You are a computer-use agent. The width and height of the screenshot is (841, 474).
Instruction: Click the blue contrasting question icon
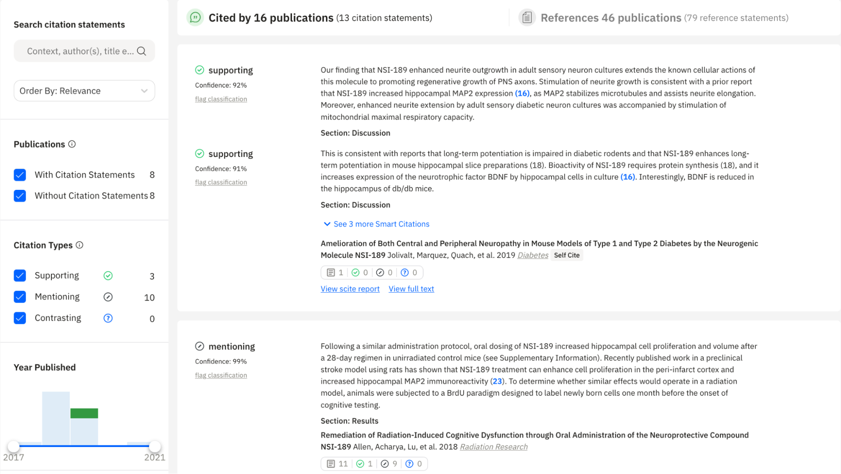pos(108,318)
